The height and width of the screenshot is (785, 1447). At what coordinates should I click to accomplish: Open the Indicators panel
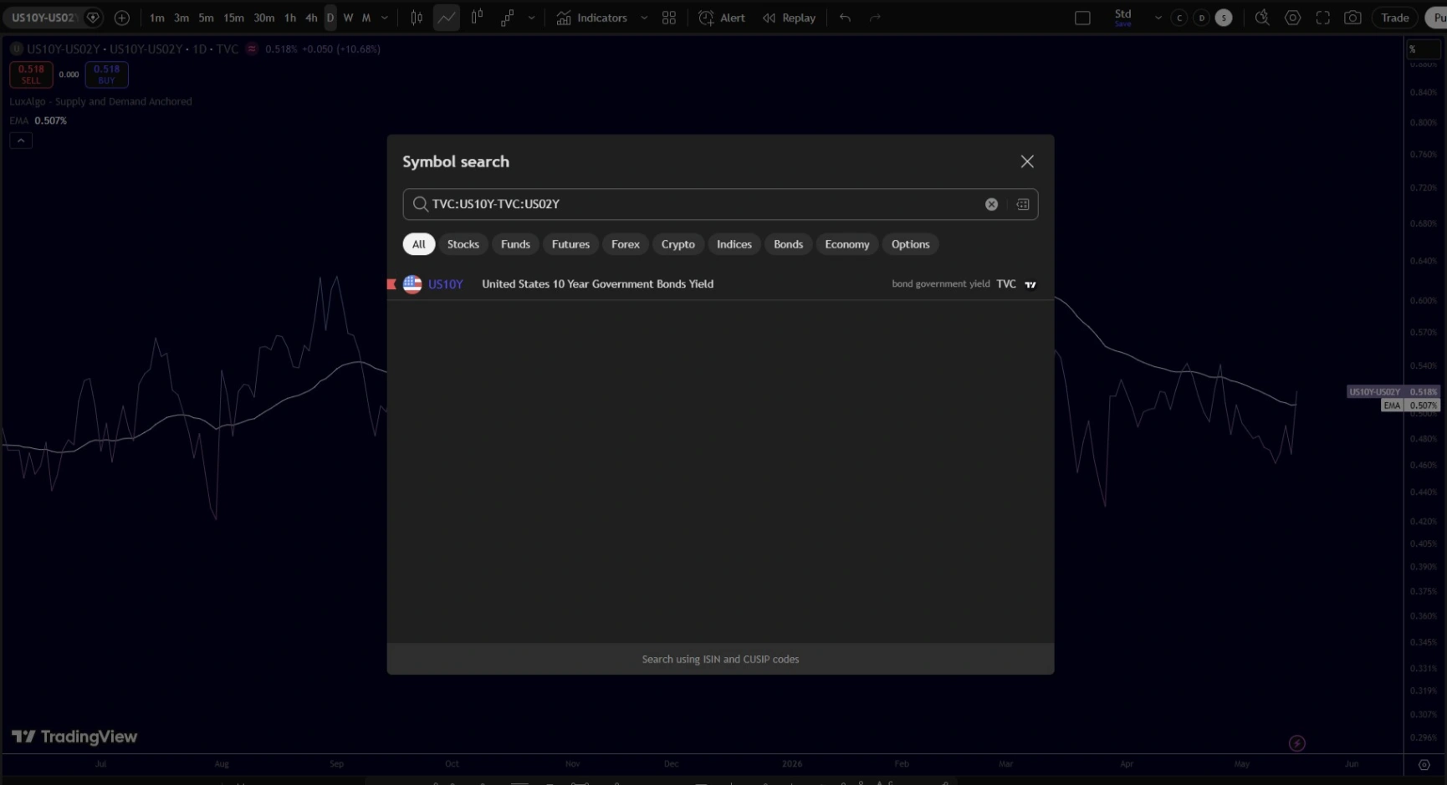[591, 18]
